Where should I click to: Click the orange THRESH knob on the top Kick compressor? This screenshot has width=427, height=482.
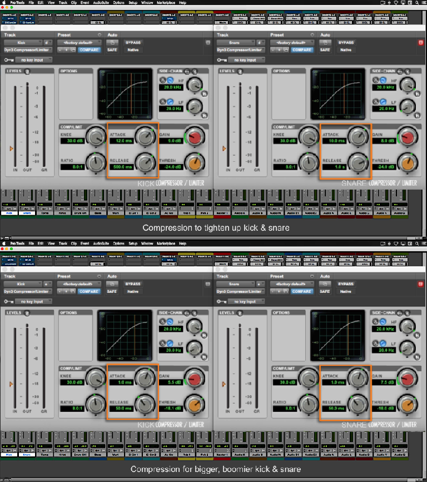click(x=194, y=162)
